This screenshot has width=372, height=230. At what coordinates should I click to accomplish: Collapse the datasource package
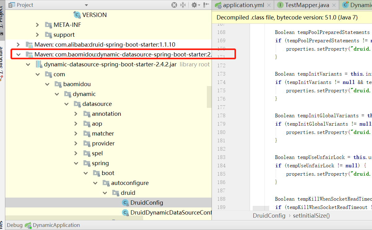pos(67,104)
